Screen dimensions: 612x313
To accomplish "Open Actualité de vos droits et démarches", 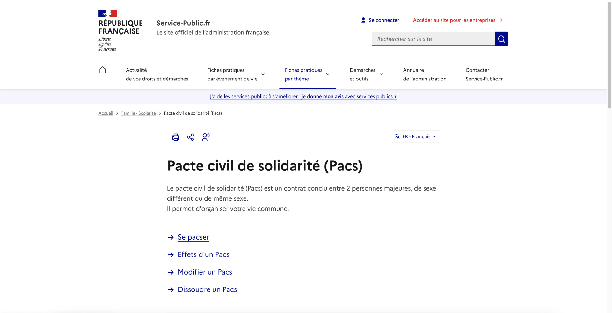I will point(157,74).
